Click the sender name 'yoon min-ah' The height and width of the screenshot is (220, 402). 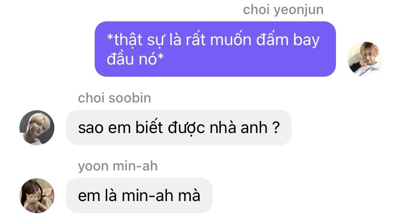click(x=117, y=167)
